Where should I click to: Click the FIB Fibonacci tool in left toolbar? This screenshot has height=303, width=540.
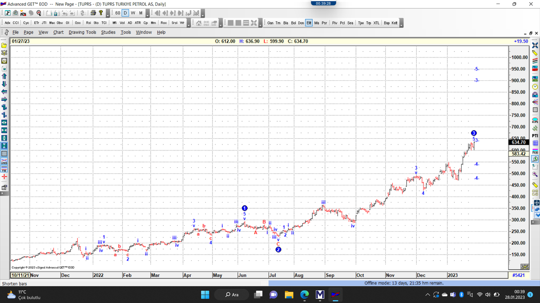pyautogui.click(x=4, y=170)
